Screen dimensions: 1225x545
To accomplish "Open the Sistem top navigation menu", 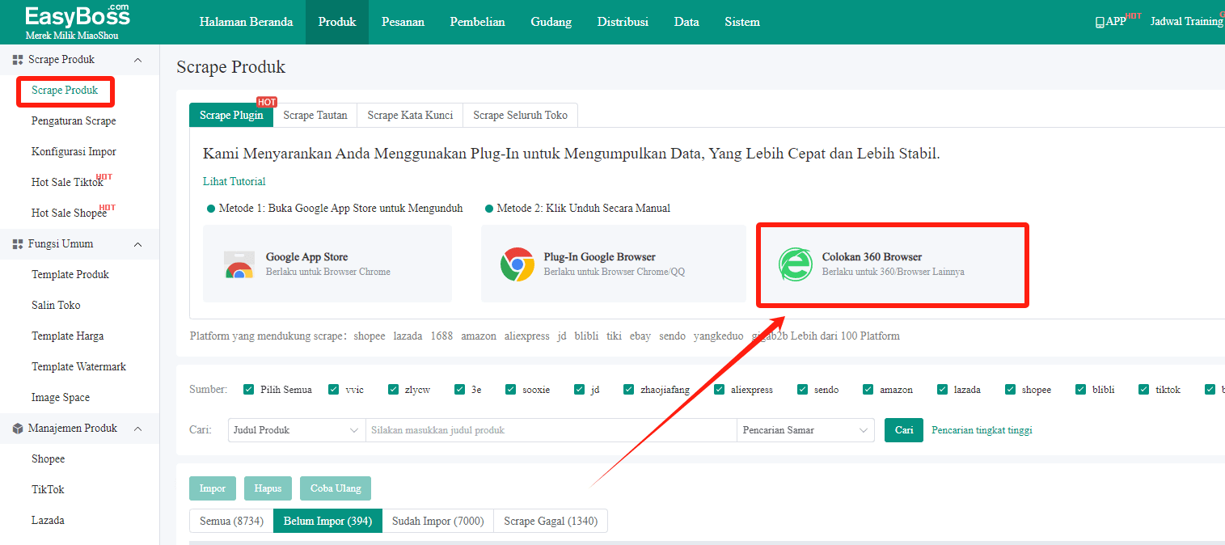I will coord(742,22).
